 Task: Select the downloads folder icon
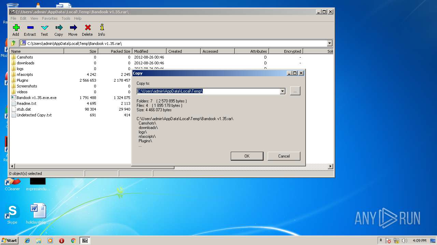coord(14,63)
